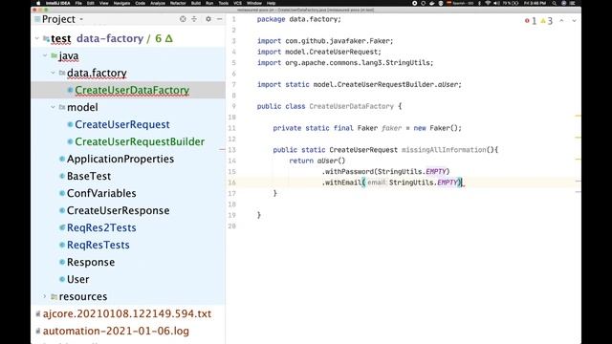
Task: Open ReqResTests class
Action: pos(98,245)
